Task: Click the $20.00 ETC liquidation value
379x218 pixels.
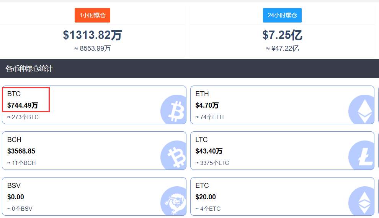Action: click(206, 197)
